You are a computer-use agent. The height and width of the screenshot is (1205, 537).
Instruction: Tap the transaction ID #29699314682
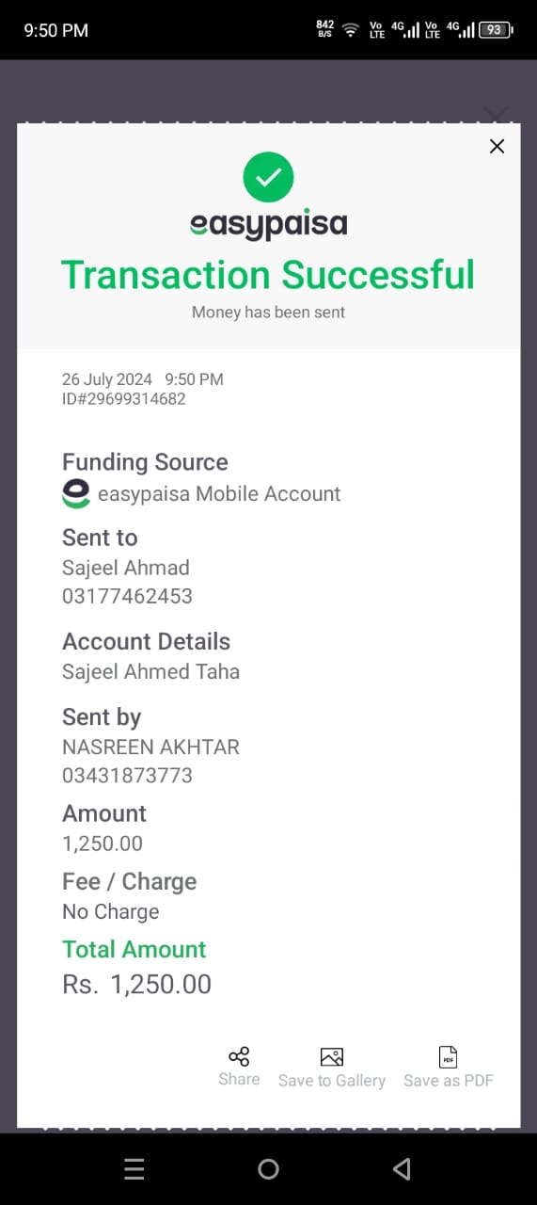coord(124,399)
